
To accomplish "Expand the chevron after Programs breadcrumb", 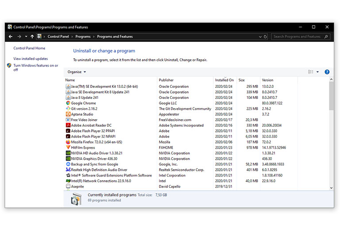I will (94, 37).
